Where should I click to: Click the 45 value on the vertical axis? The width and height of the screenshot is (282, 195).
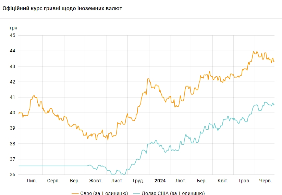(12, 35)
